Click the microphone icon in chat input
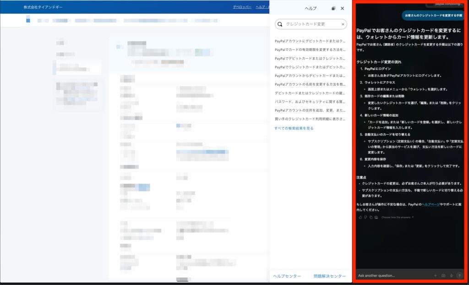Image resolution: width=469 pixels, height=285 pixels. (451, 275)
